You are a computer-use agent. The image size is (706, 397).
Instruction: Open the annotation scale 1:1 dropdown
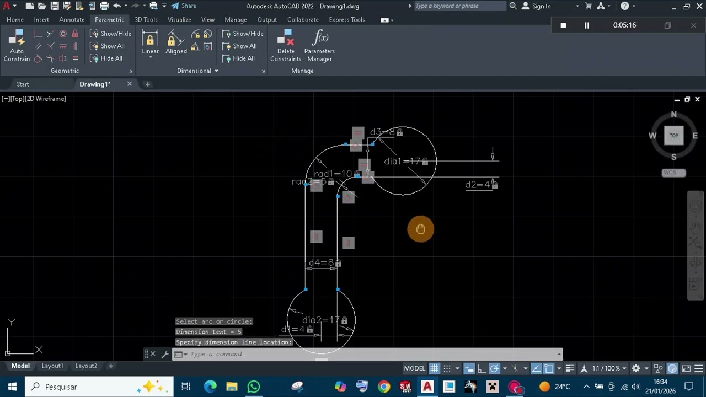coord(609,368)
